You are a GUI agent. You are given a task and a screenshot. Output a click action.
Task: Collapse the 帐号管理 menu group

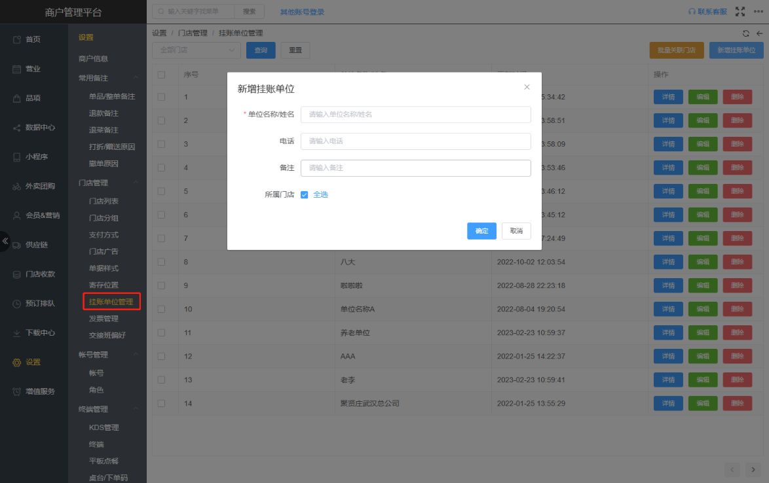tap(136, 355)
